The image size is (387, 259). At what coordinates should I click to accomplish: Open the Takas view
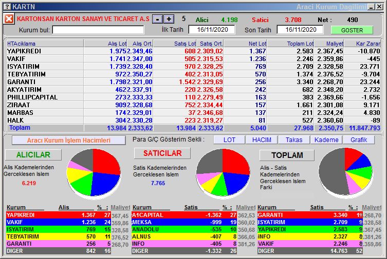pyautogui.click(x=294, y=140)
